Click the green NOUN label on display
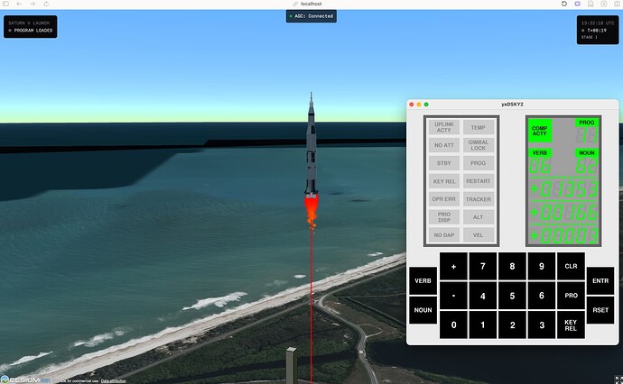 (587, 152)
